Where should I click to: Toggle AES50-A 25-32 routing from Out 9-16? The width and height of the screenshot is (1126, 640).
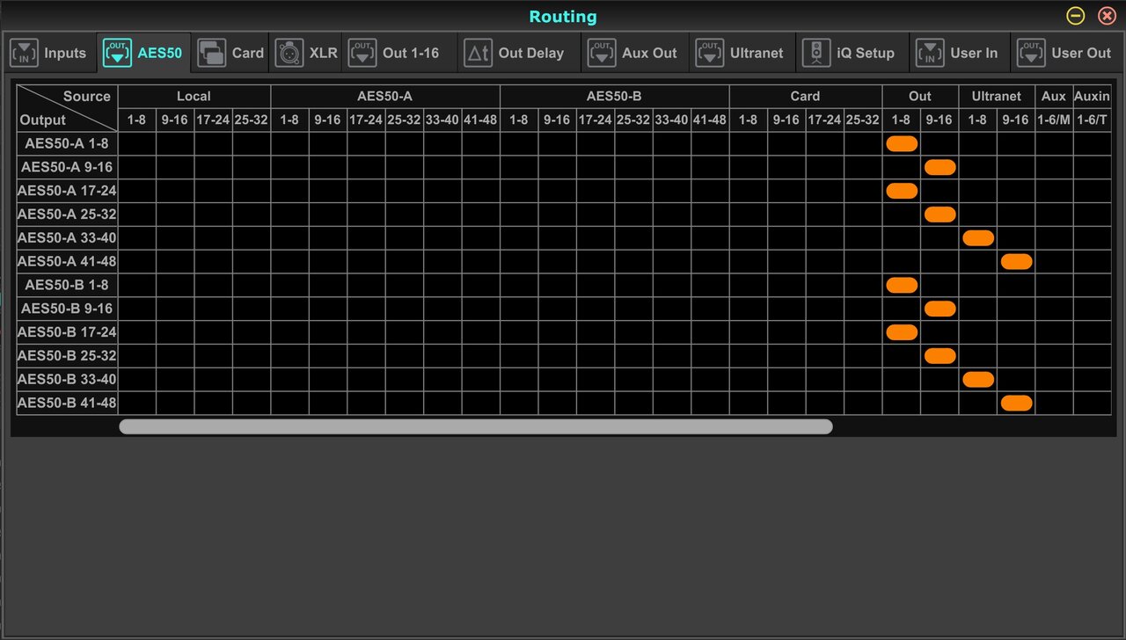(x=940, y=215)
